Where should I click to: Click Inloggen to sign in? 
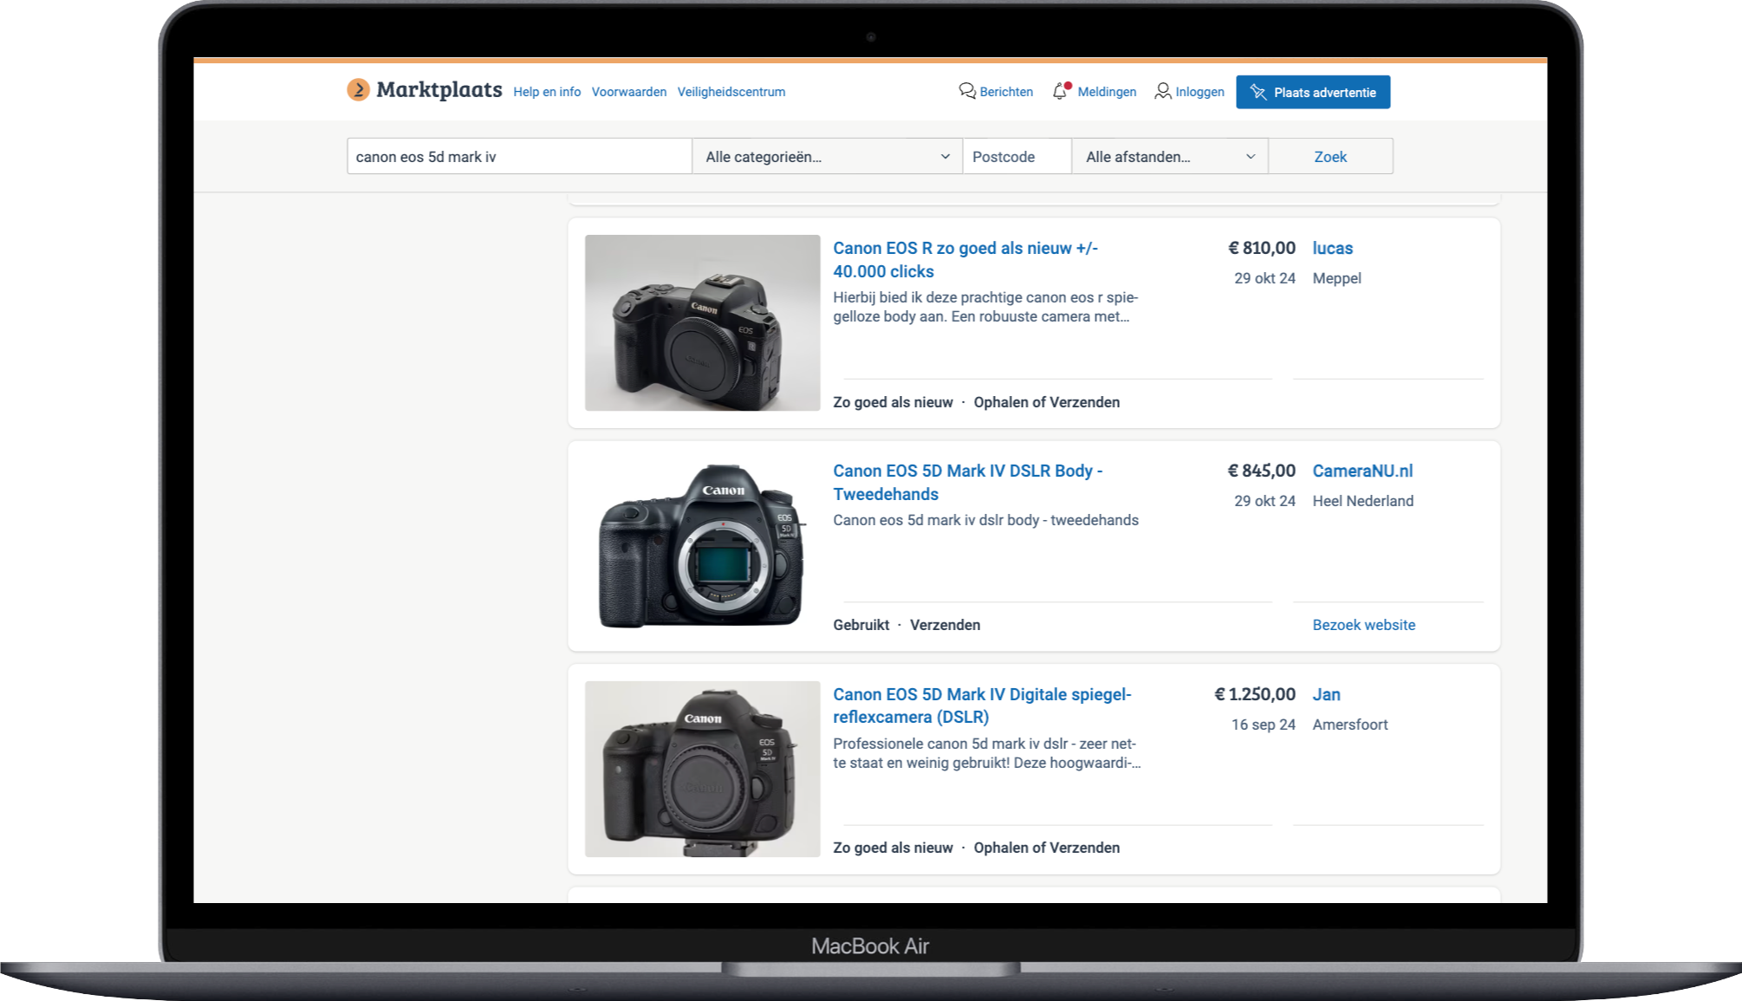[x=1199, y=92]
